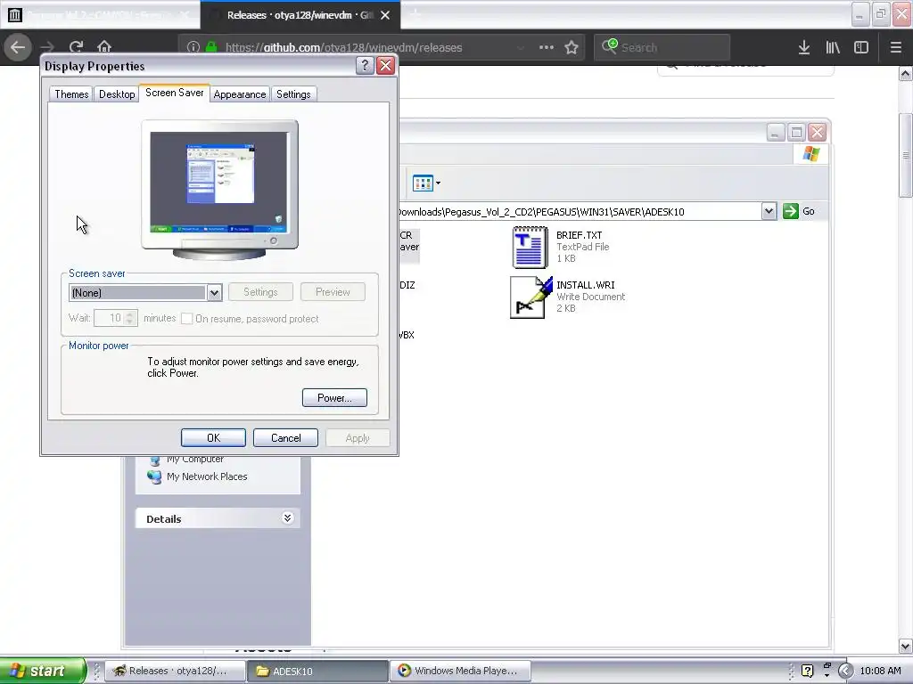
Task: Switch to Releases otya128 taskbar button
Action: click(175, 671)
